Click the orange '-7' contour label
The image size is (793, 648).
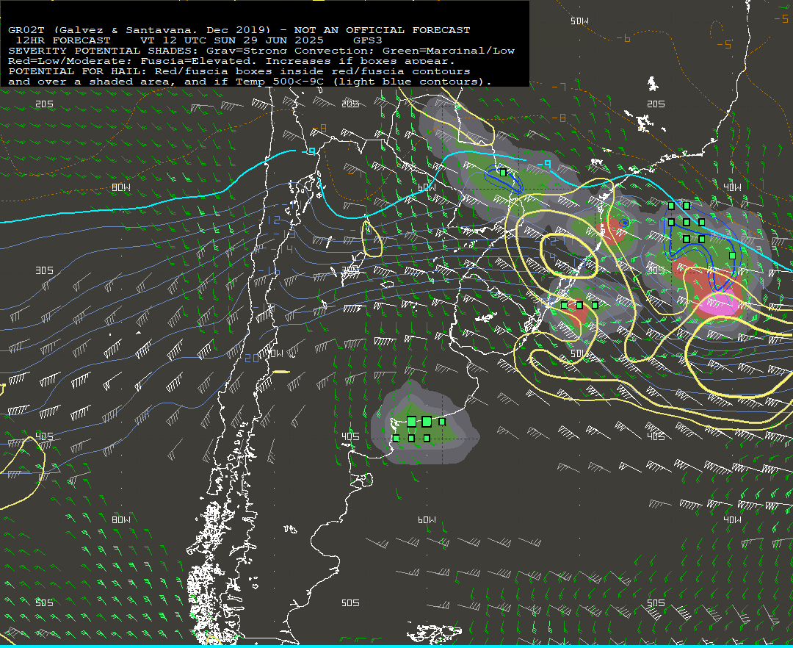point(559,87)
